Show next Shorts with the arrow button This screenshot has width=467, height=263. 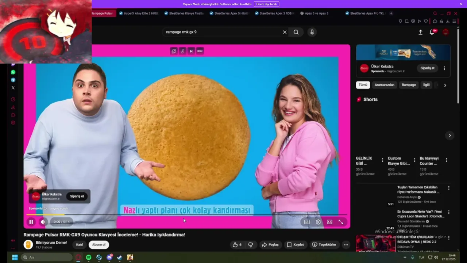[449, 136]
